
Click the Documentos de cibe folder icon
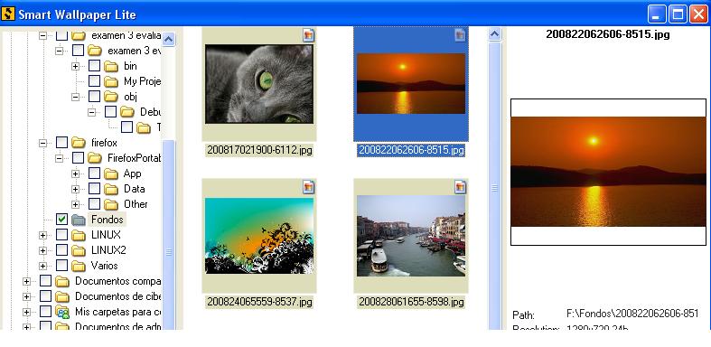coord(62,297)
